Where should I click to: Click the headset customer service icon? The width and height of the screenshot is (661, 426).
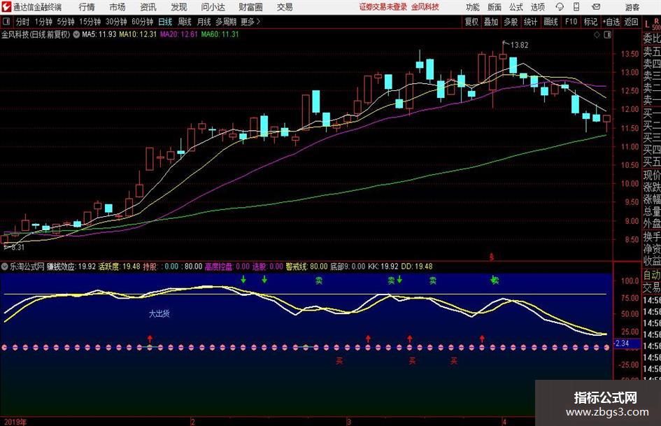tap(560, 7)
